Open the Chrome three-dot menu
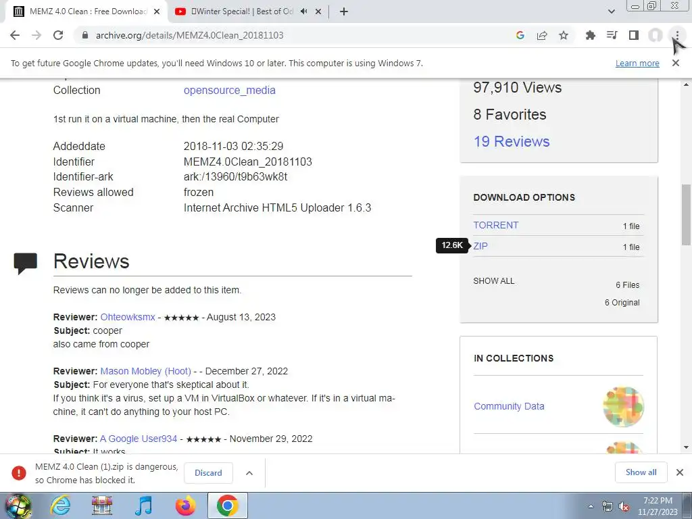This screenshot has width=692, height=519. tap(677, 35)
